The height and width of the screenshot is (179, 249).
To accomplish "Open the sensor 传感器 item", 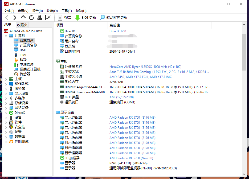I will pos(25,74).
